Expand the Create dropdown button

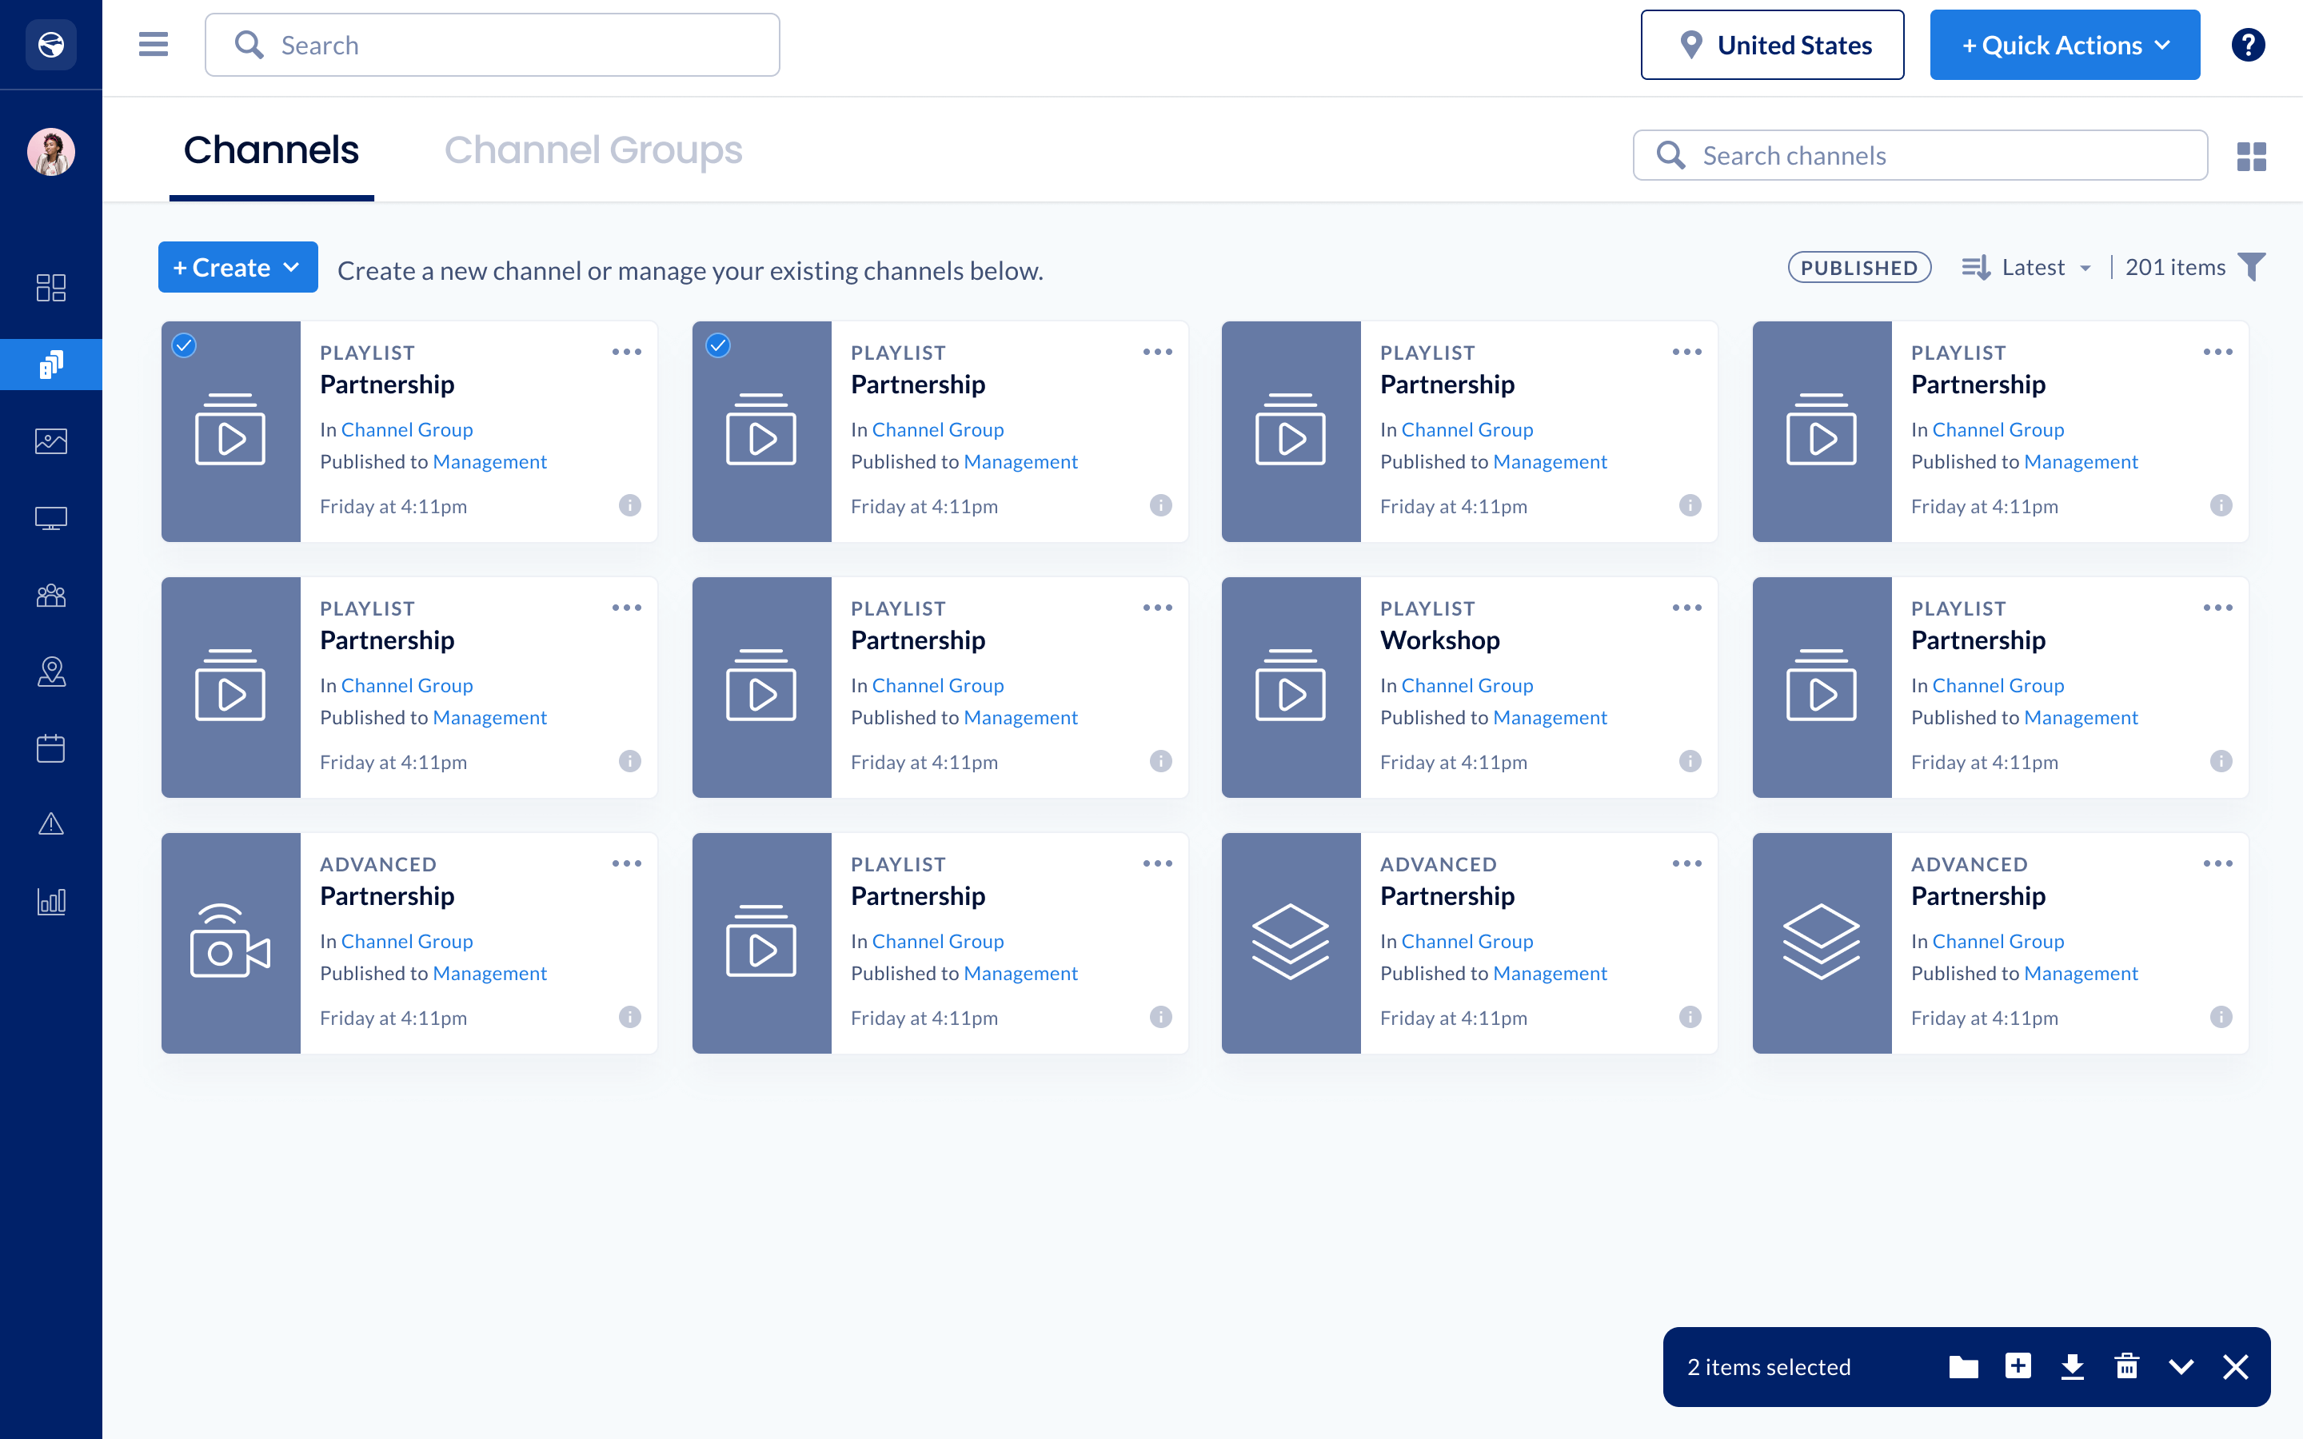tap(238, 268)
